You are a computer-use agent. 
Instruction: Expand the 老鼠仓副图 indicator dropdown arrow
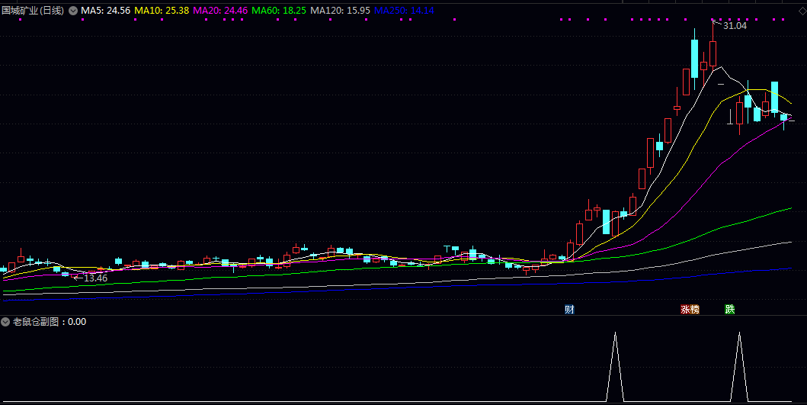point(5,322)
